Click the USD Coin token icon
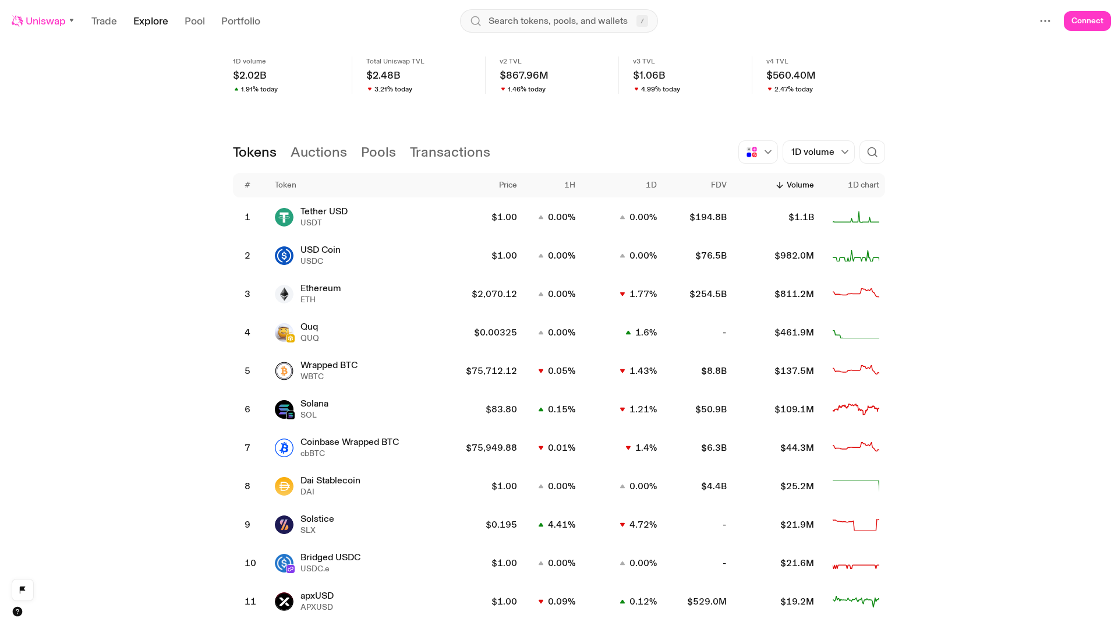The height and width of the screenshot is (629, 1118). pos(284,256)
